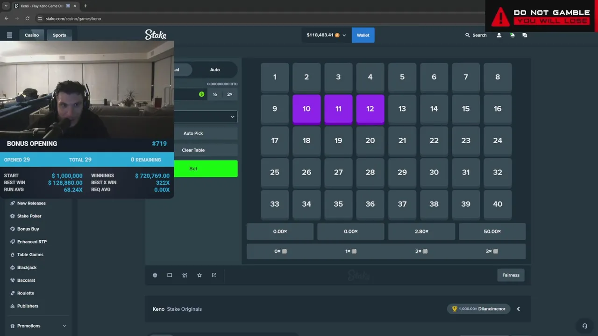
Task: Click the green Bet button
Action: click(206, 168)
